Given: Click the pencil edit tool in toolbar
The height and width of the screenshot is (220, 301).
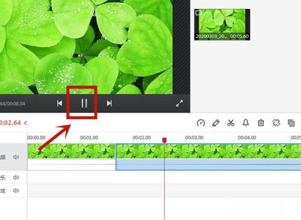Looking at the screenshot, I should pos(216,123).
